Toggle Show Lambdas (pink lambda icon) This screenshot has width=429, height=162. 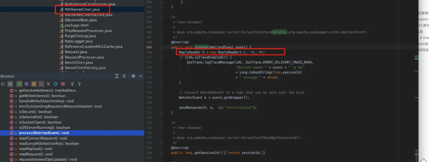(x=63, y=84)
